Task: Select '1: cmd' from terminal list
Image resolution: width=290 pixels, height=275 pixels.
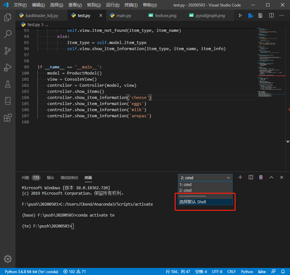Action: [x=186, y=184]
